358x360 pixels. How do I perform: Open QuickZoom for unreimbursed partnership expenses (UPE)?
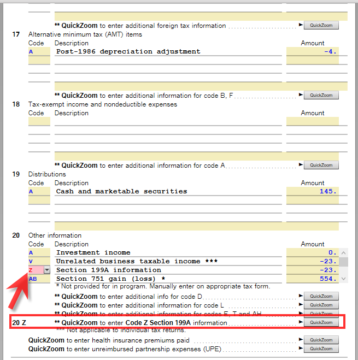[321, 349]
